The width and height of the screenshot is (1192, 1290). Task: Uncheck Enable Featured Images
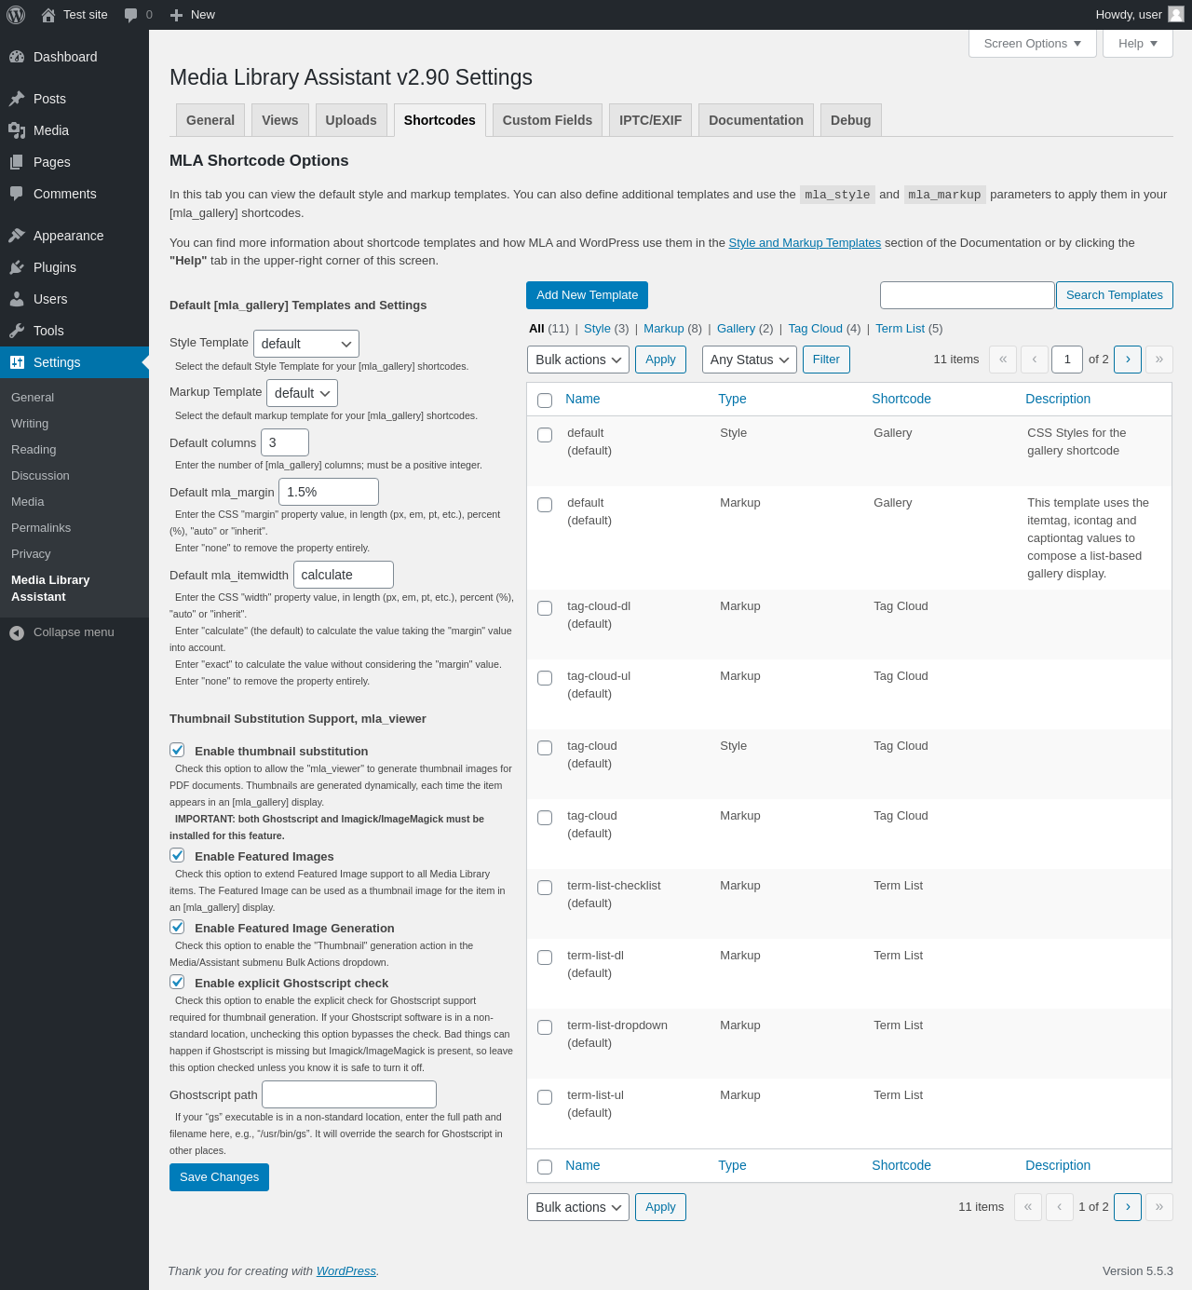click(x=177, y=855)
